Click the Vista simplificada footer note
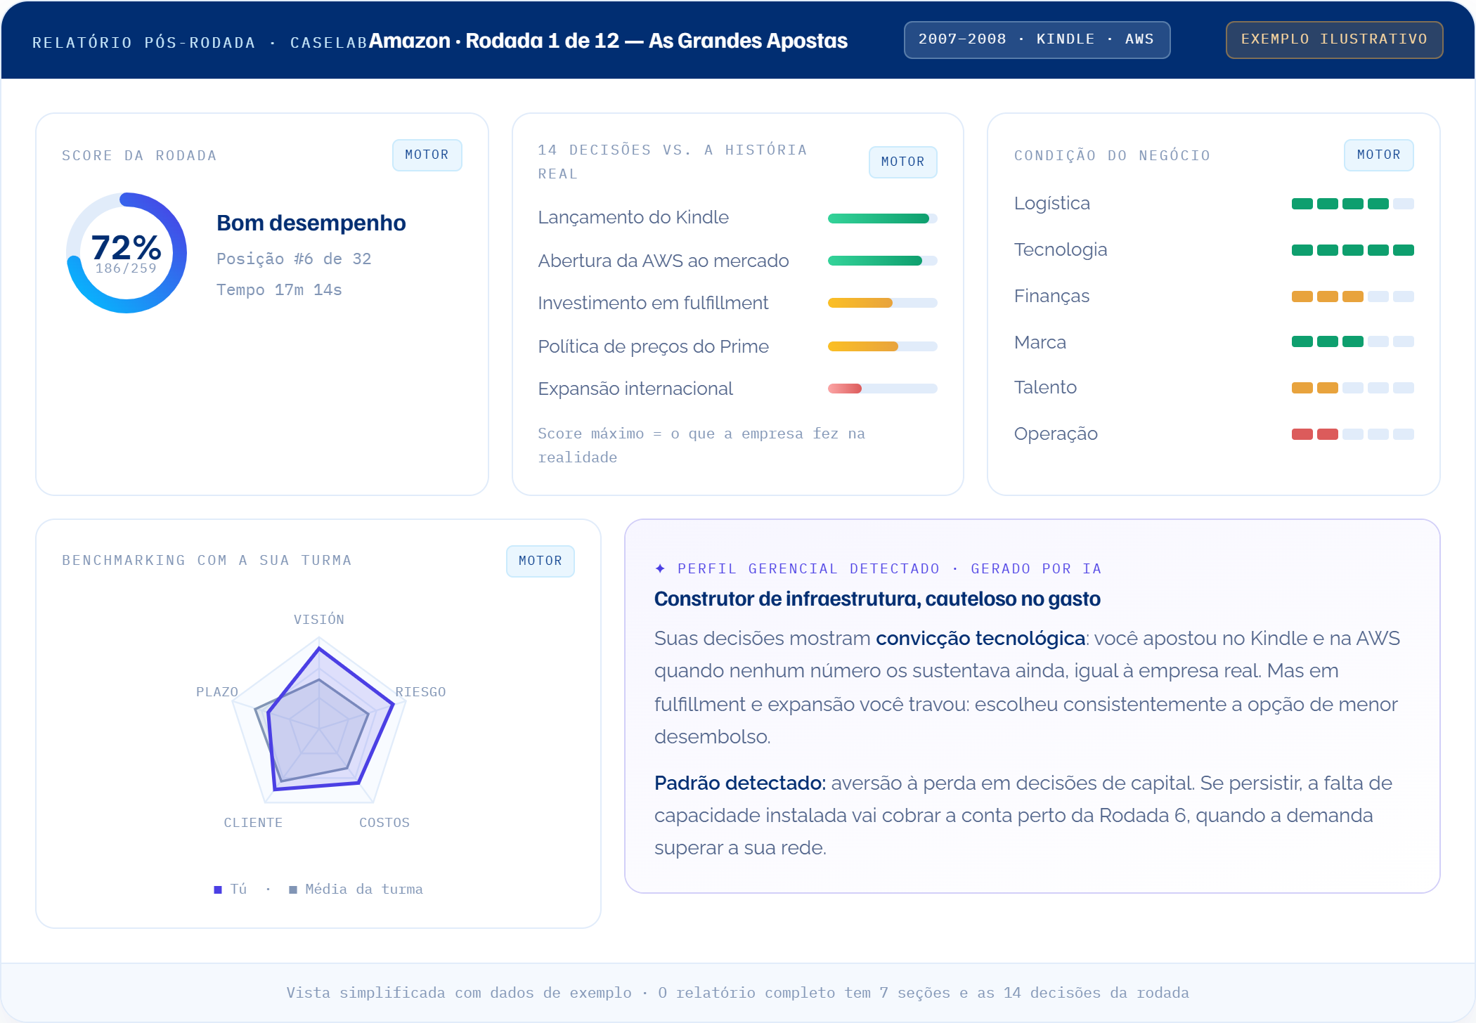This screenshot has height=1023, width=1476. (738, 993)
